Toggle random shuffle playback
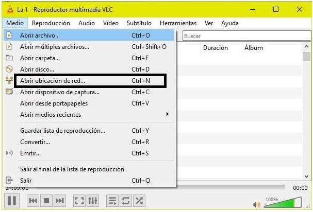 (139, 201)
